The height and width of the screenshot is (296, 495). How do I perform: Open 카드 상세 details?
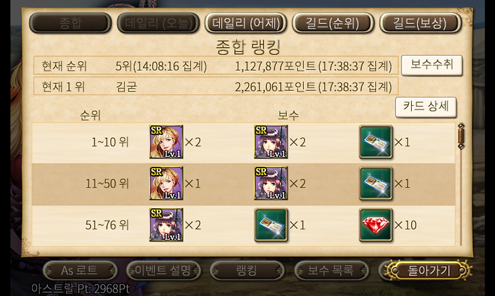426,107
